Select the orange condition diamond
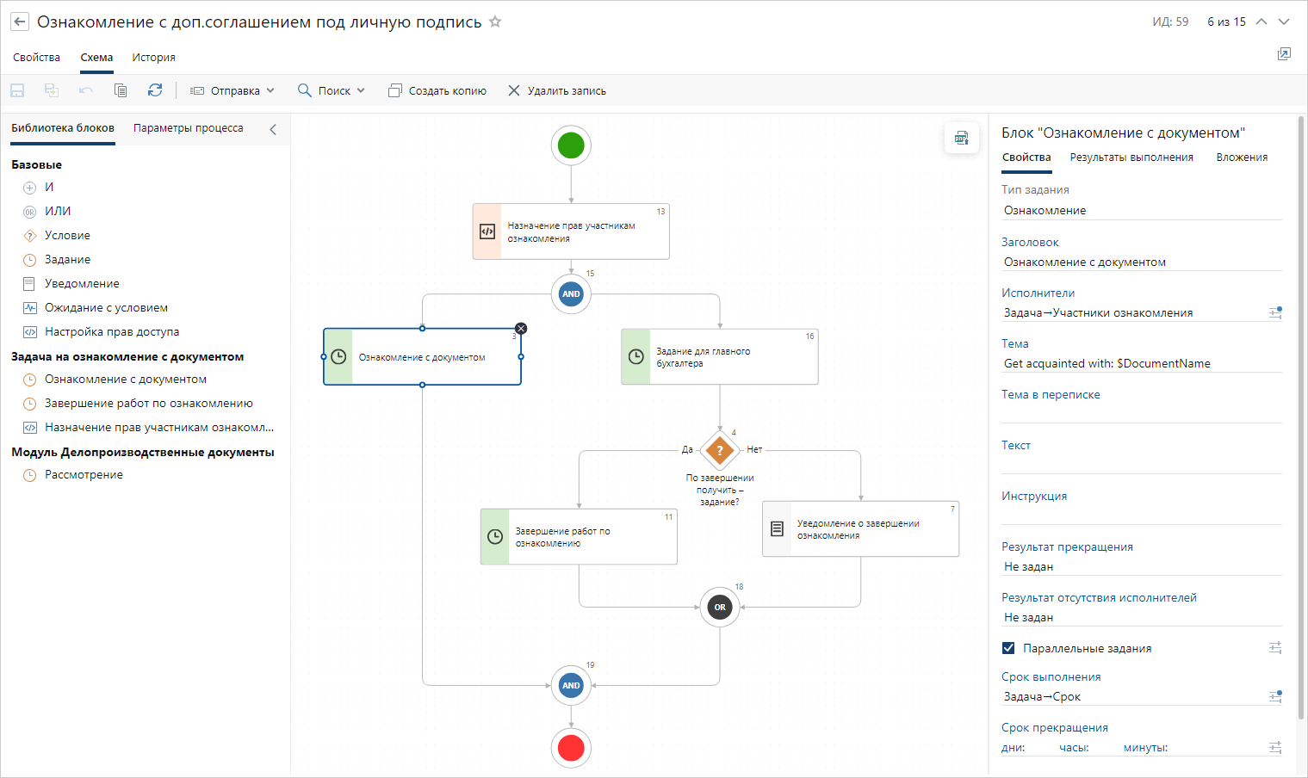This screenshot has width=1308, height=778. click(x=720, y=450)
